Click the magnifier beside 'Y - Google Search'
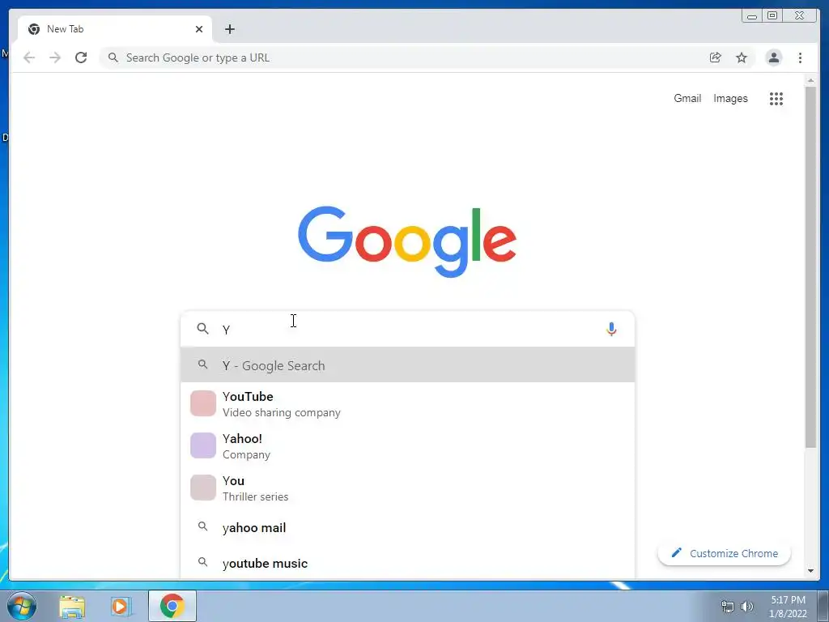This screenshot has width=829, height=622. [202, 364]
